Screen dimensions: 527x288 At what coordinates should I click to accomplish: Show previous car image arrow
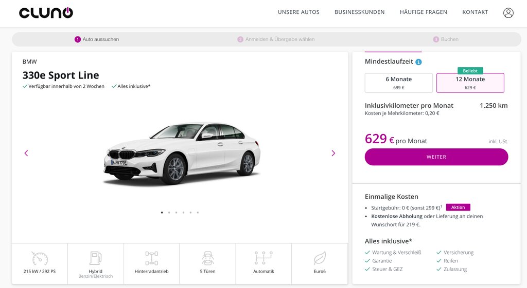coord(26,153)
